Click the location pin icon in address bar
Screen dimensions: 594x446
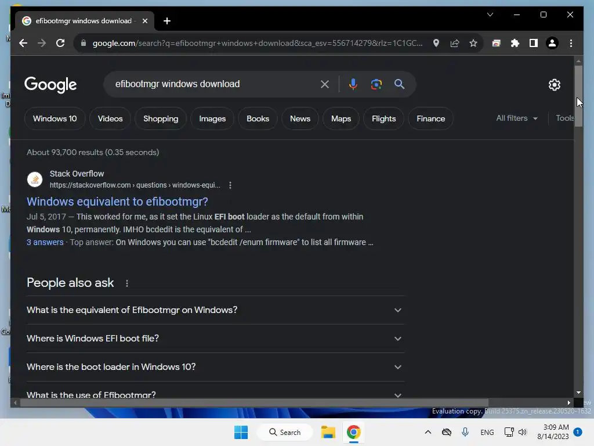point(436,43)
